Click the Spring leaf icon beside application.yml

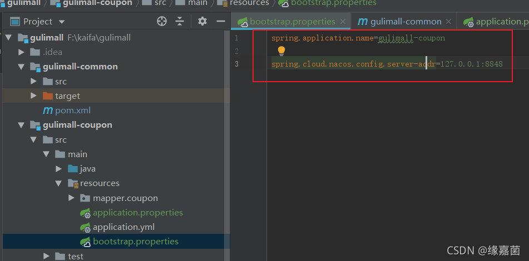85,227
